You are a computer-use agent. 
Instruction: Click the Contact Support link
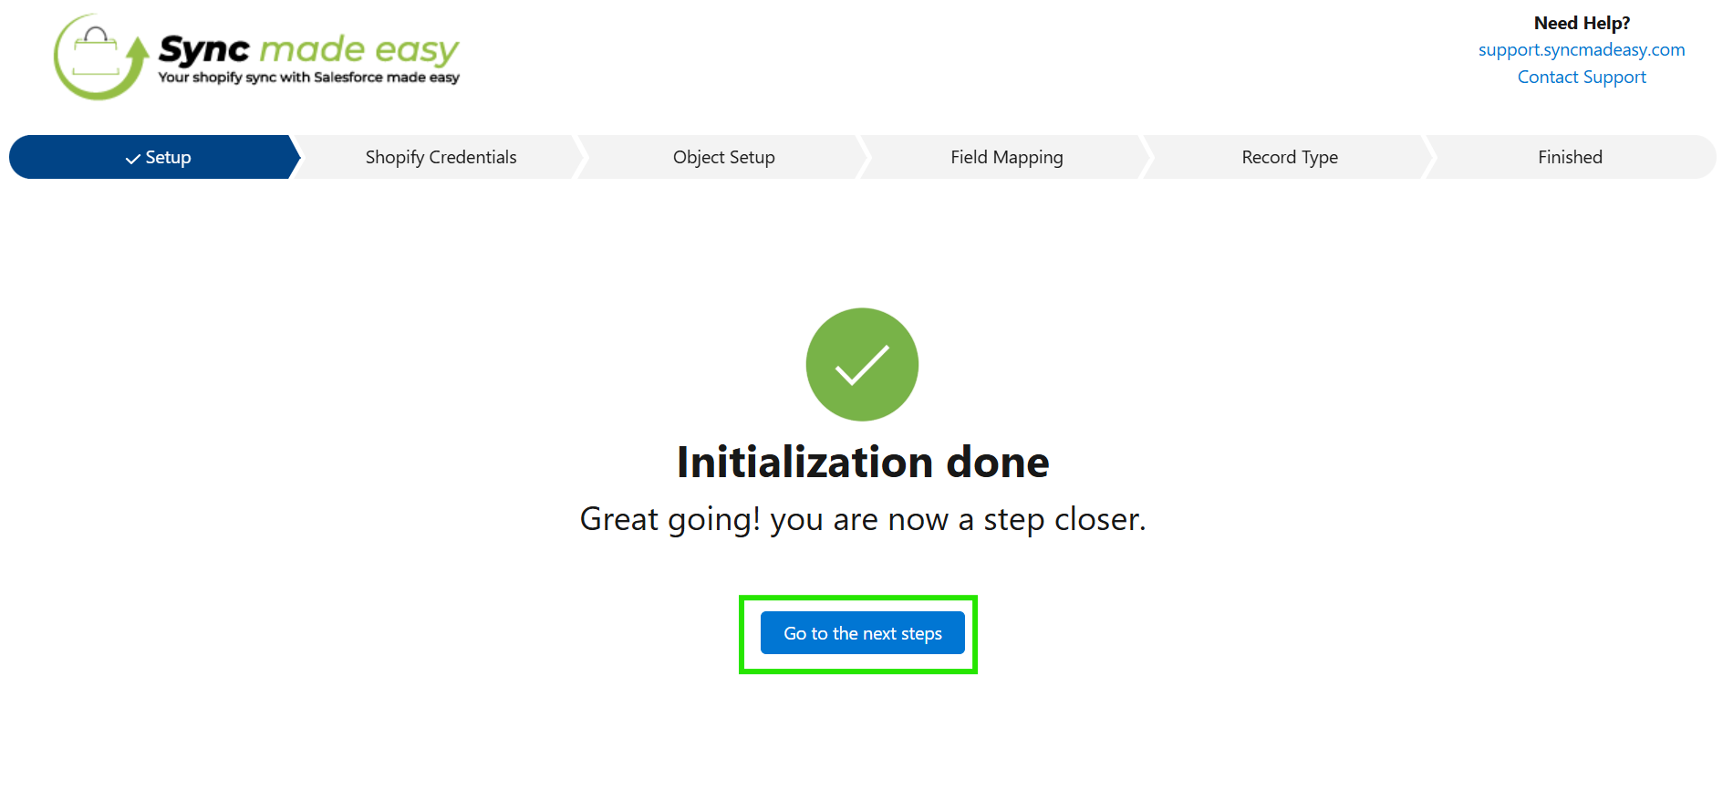point(1582,78)
